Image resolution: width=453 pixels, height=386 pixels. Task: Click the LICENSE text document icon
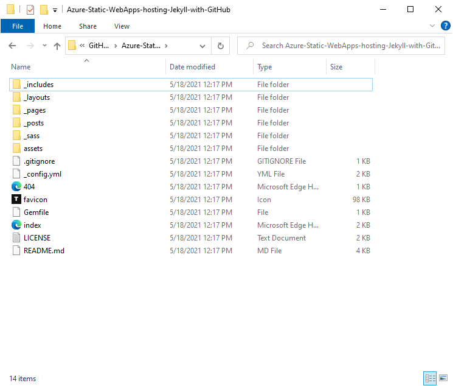tap(16, 237)
